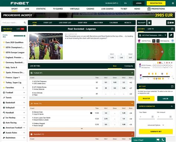Viewport: 176px width, 142px height.
Task: Click Log In in the Bet Slip
Action: (x=165, y=99)
